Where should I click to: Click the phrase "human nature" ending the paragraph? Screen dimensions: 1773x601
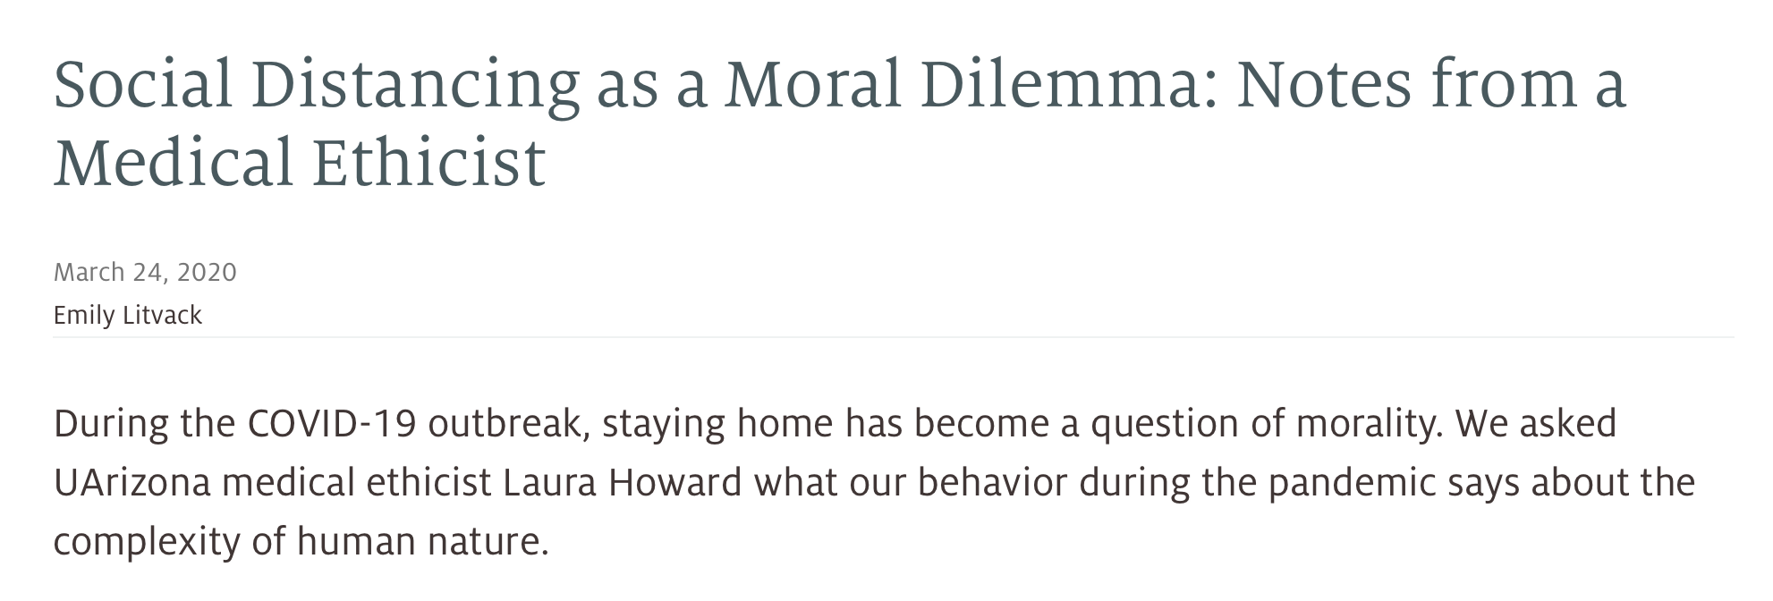422,542
